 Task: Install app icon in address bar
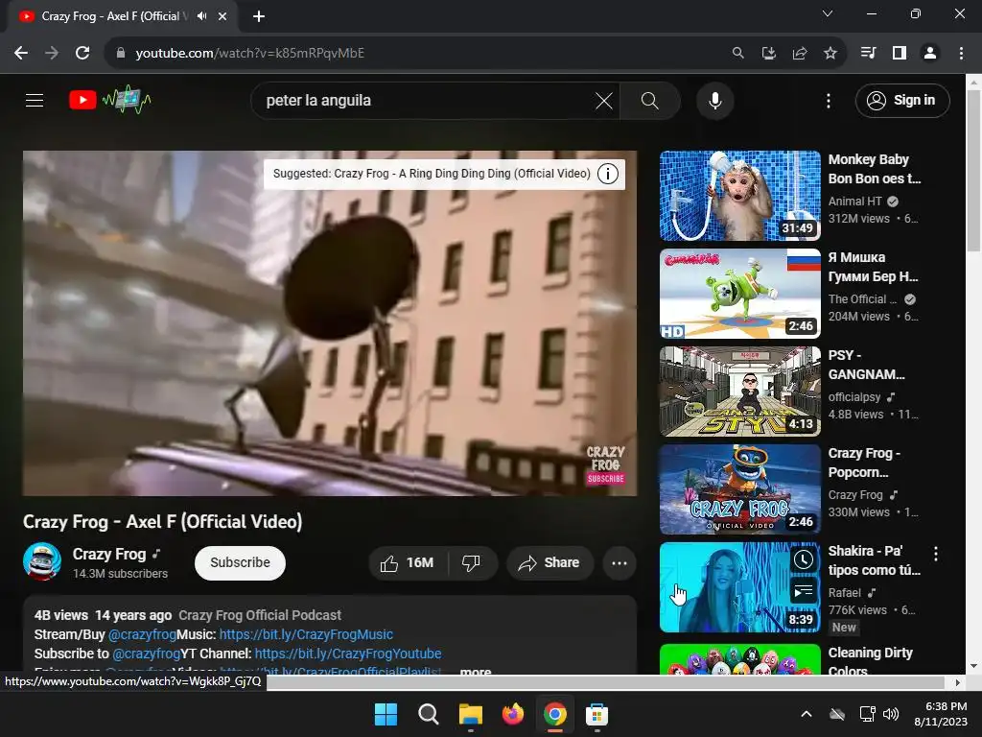coord(768,54)
